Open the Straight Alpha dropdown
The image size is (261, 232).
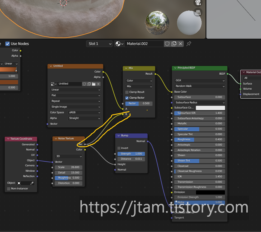(x=84, y=118)
